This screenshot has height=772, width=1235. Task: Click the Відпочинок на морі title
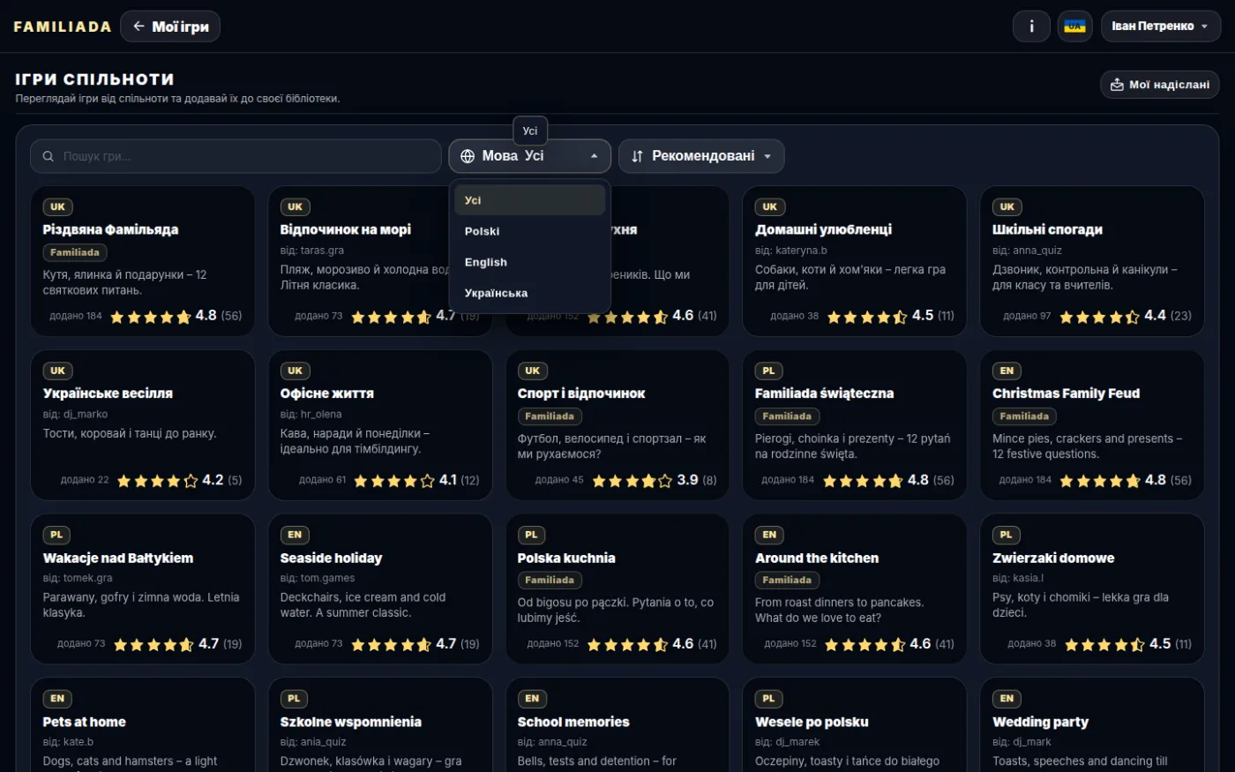tap(346, 229)
